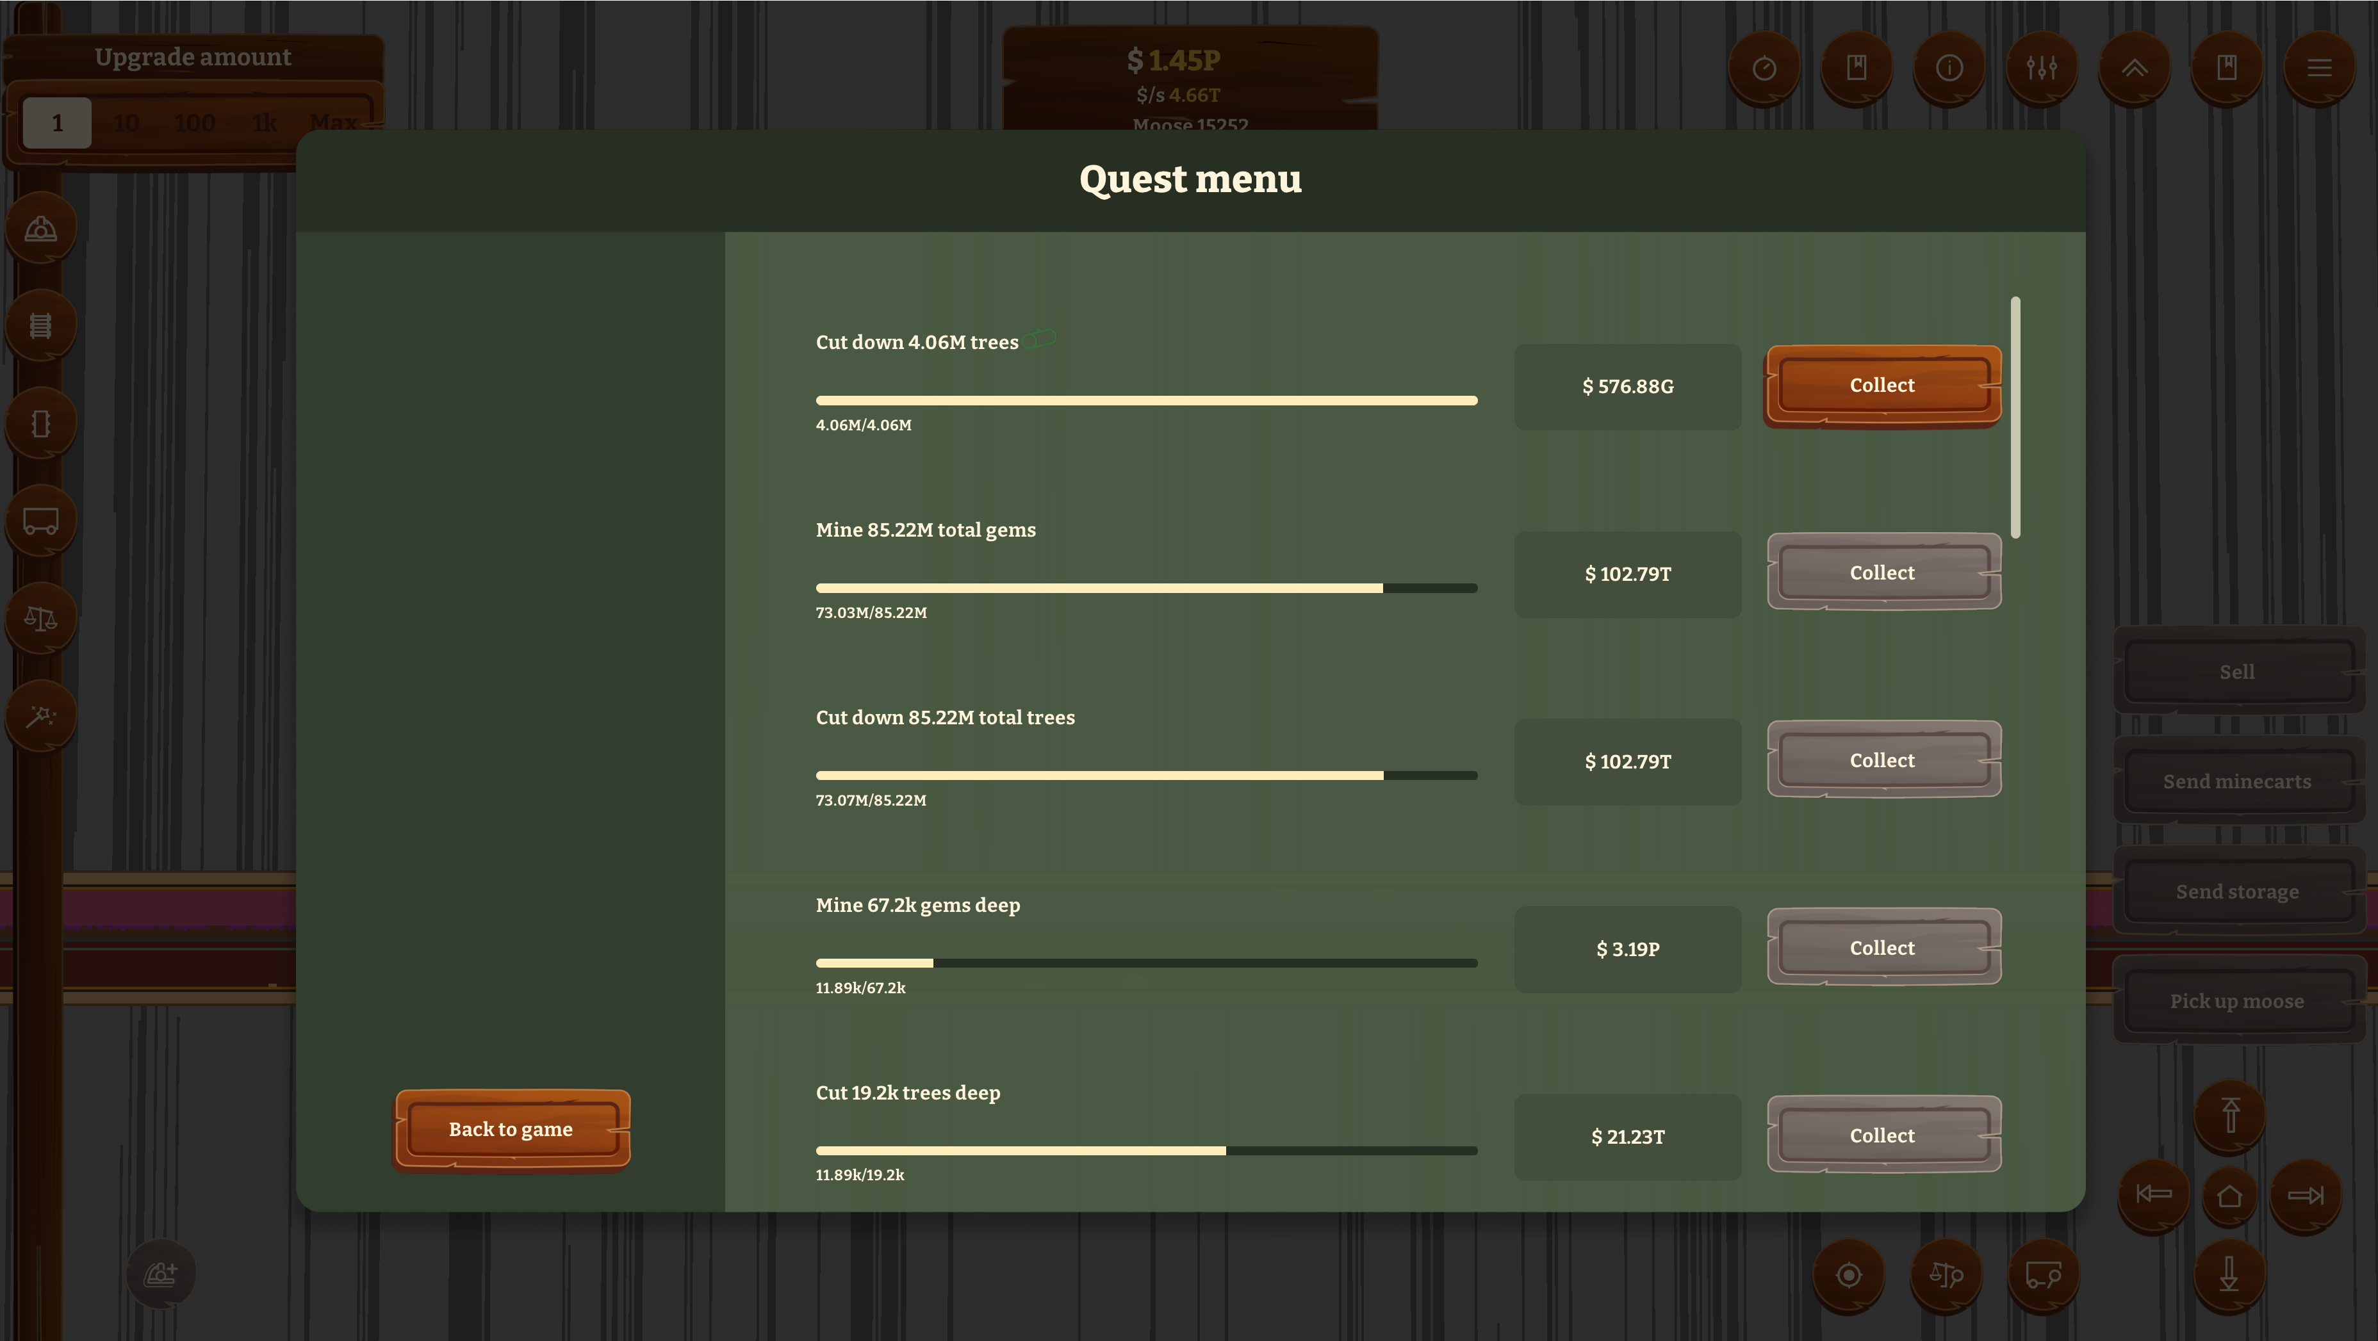Click the 73.07M/85.22M trees progress bar
This screenshot has height=1341, width=2378.
click(1147, 776)
